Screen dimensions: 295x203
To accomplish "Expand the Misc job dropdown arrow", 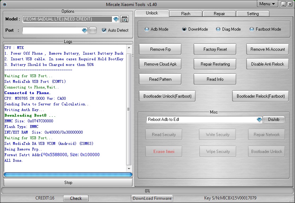I will click(x=259, y=119).
